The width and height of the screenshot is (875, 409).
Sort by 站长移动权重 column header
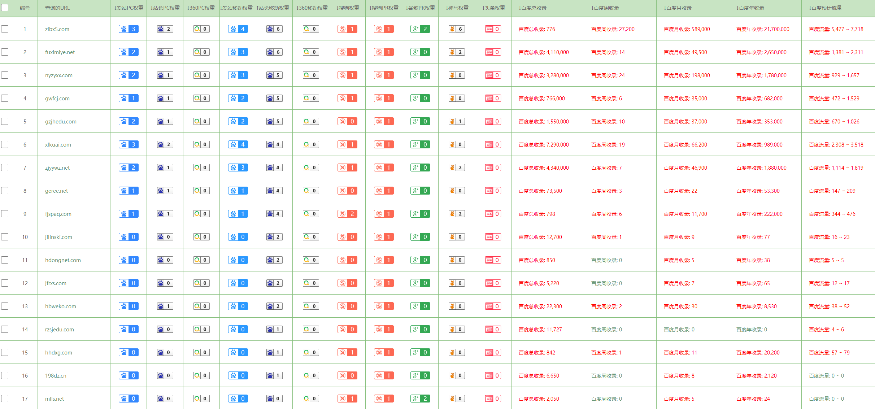[x=273, y=8]
